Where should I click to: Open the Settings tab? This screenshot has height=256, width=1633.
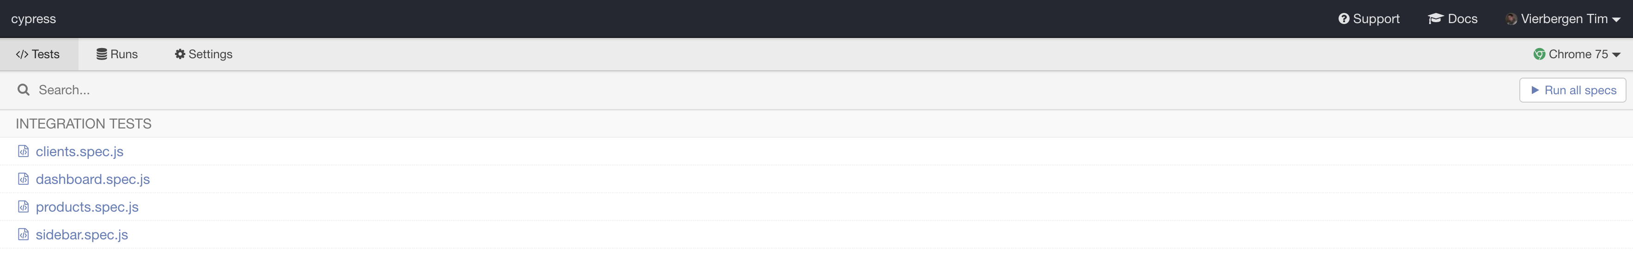click(203, 55)
